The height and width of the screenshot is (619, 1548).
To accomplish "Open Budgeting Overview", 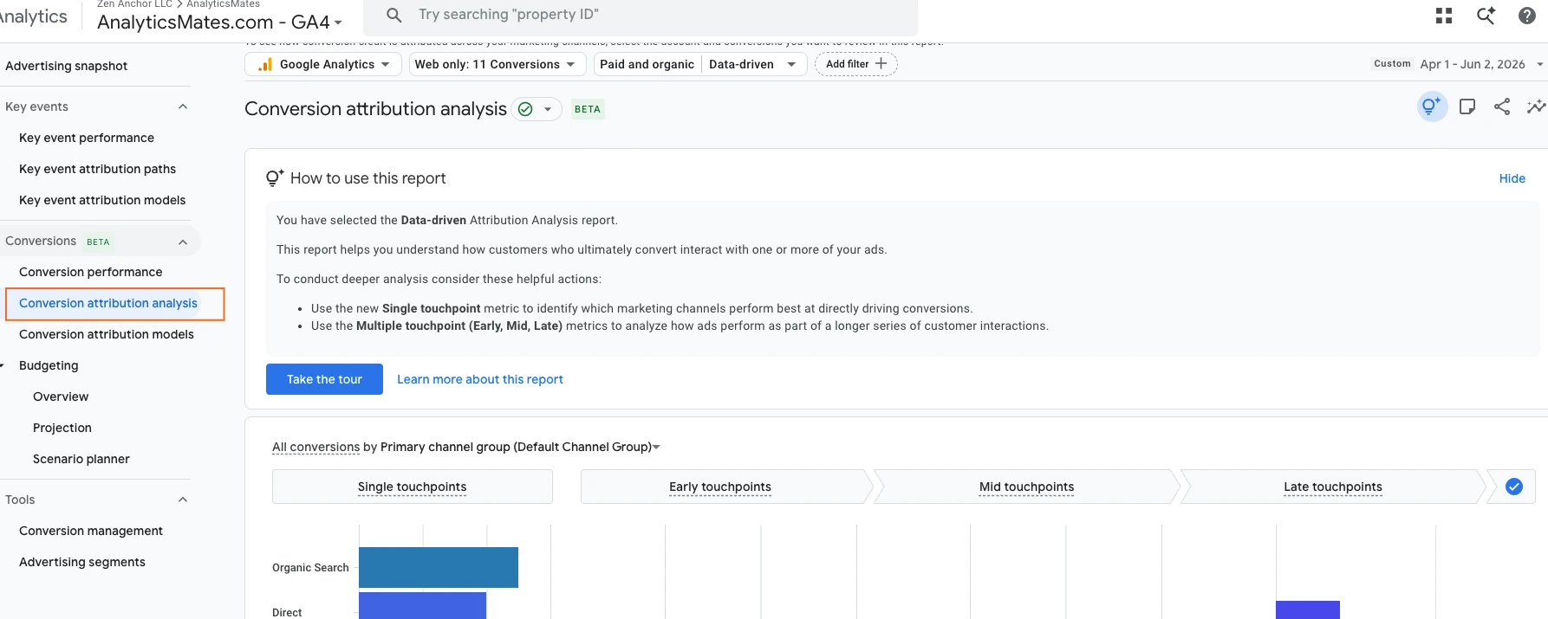I will 61,397.
